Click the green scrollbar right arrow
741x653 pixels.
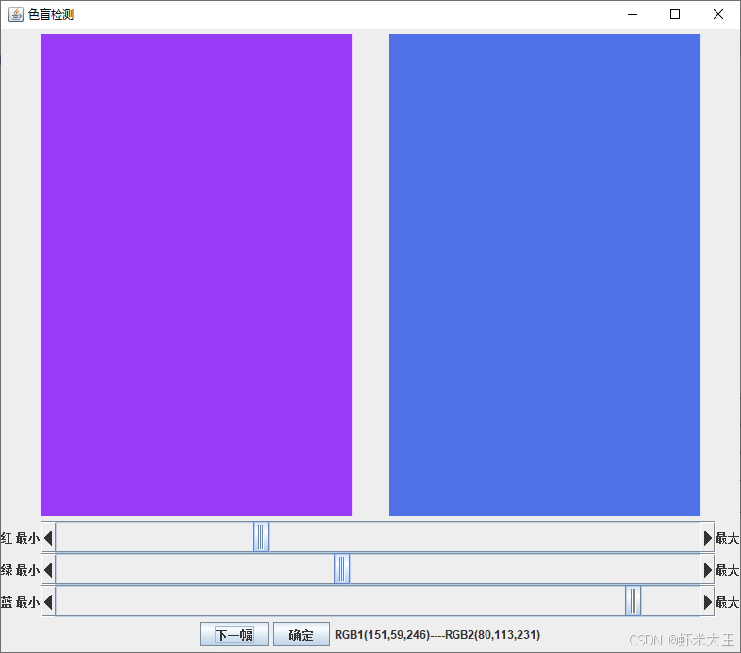click(707, 569)
